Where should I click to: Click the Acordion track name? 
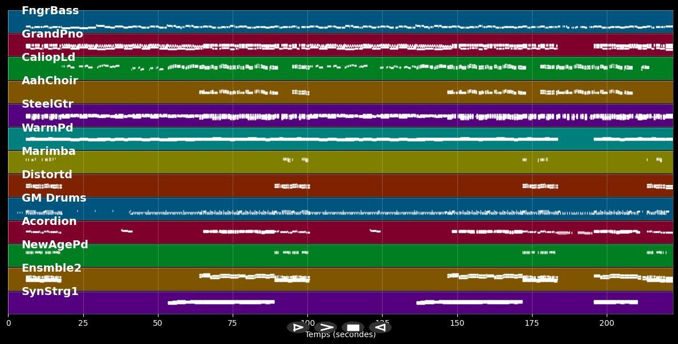(49, 222)
